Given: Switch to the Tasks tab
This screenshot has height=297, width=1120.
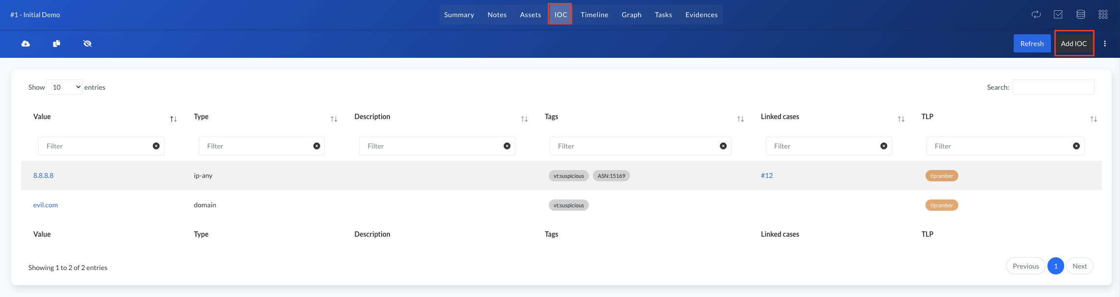Looking at the screenshot, I should click(x=663, y=15).
